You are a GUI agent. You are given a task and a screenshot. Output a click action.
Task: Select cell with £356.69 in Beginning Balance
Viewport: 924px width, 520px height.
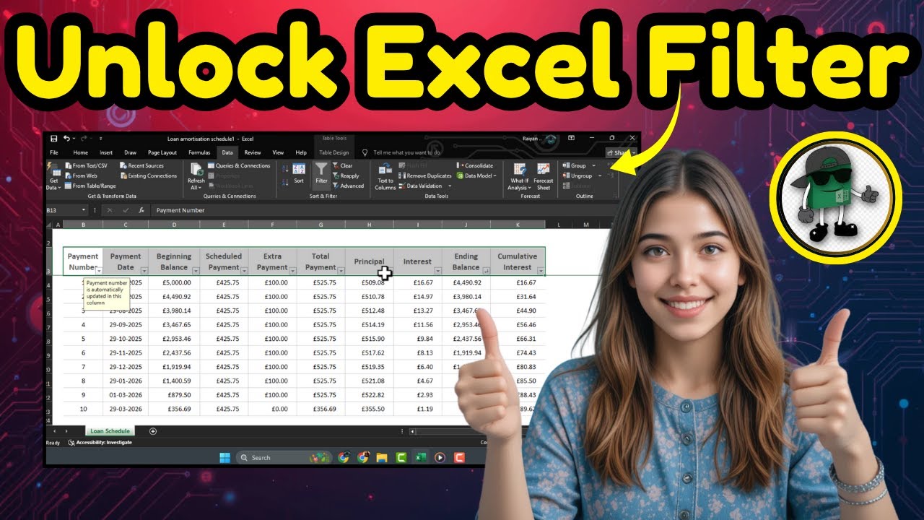[x=174, y=408]
